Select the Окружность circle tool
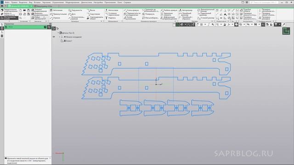 coord(75,10)
